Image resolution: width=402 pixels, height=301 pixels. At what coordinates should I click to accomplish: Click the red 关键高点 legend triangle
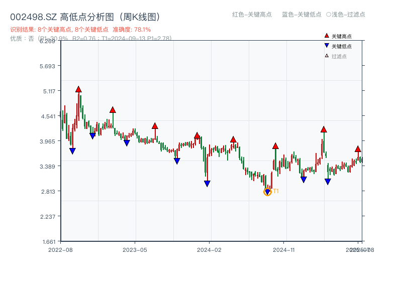tap(327, 36)
